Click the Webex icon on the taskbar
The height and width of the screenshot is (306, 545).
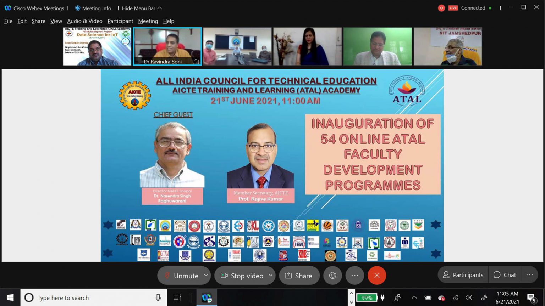pos(206,297)
